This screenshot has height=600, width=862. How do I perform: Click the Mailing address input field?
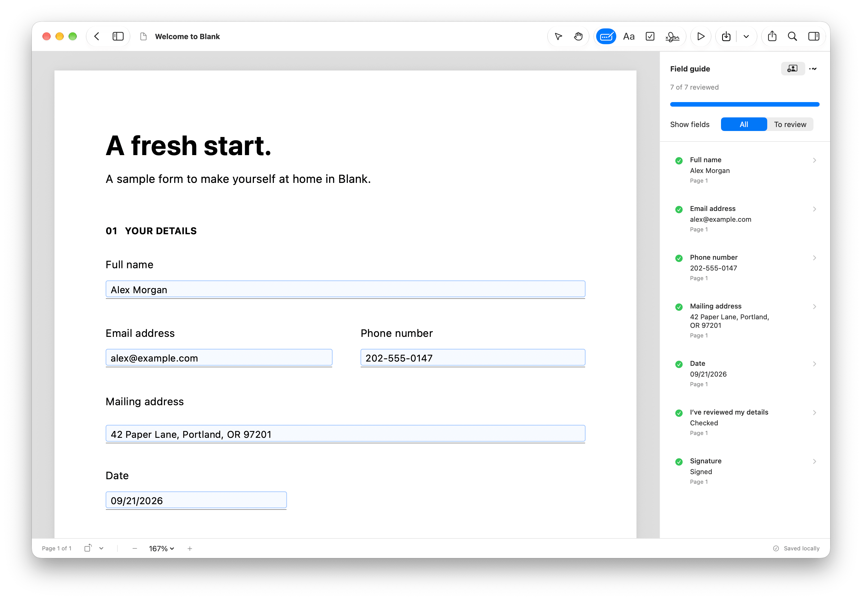(x=345, y=433)
